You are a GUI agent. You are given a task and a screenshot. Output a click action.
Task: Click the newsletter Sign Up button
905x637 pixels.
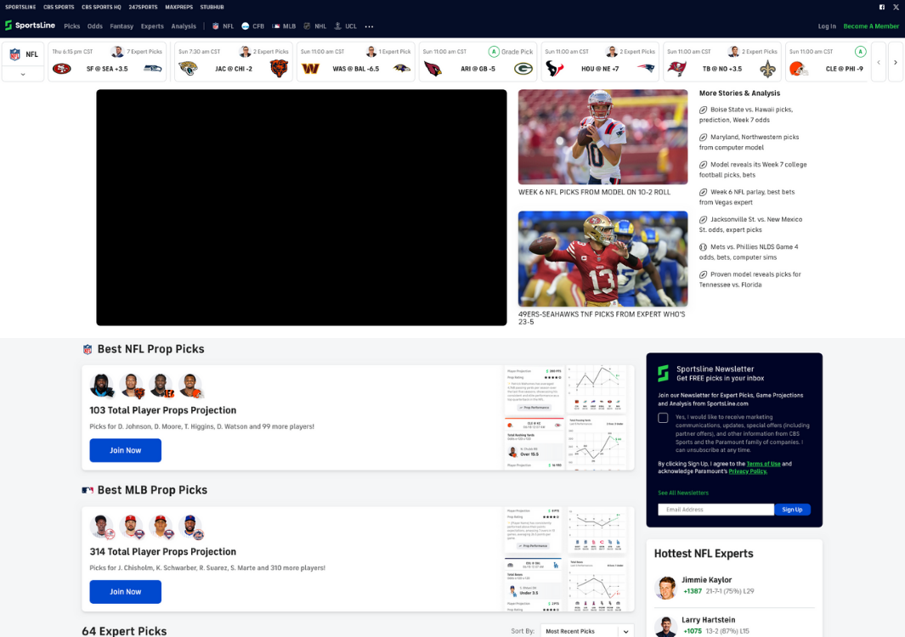(x=792, y=510)
